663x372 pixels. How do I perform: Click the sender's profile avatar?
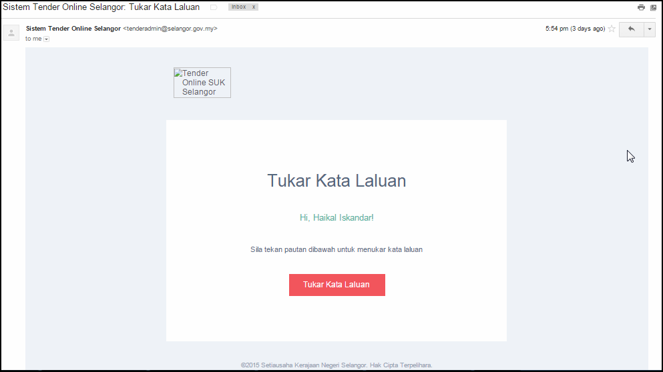coord(11,32)
